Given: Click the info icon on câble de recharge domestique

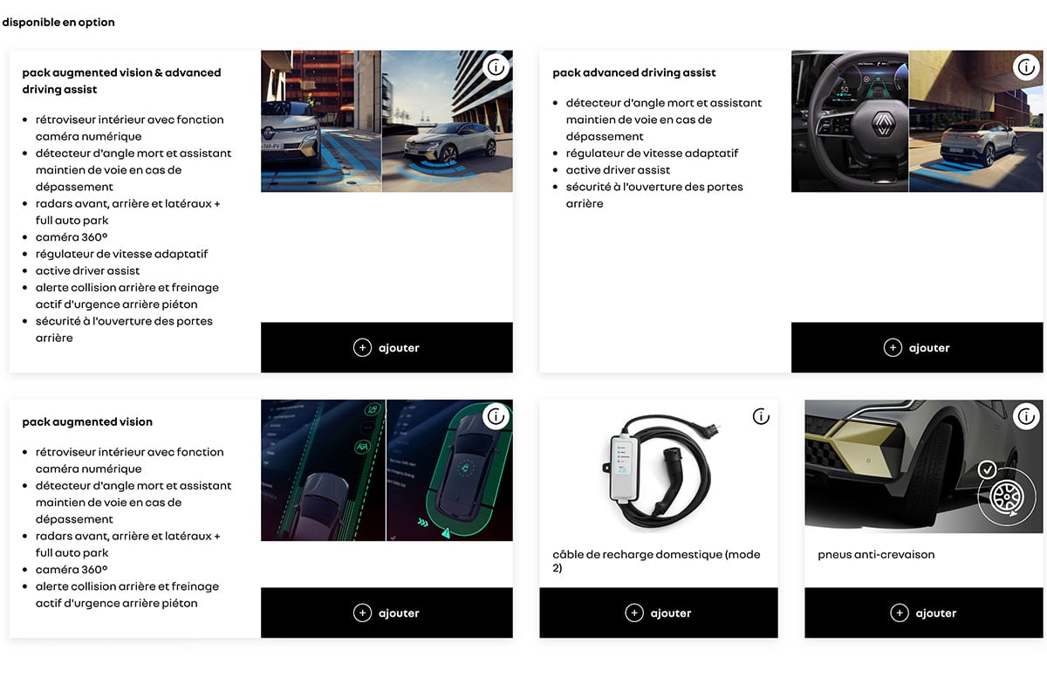Looking at the screenshot, I should pos(761,416).
